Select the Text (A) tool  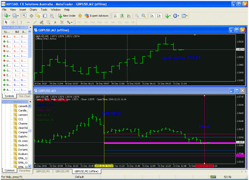[x=55, y=22]
